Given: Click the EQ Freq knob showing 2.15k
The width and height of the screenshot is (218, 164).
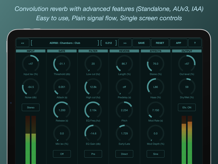Looking at the screenshot, I should click(x=93, y=110).
